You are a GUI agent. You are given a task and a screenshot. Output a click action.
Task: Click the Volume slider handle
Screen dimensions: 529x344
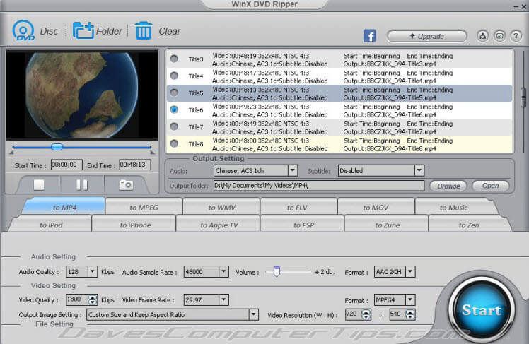click(x=277, y=271)
